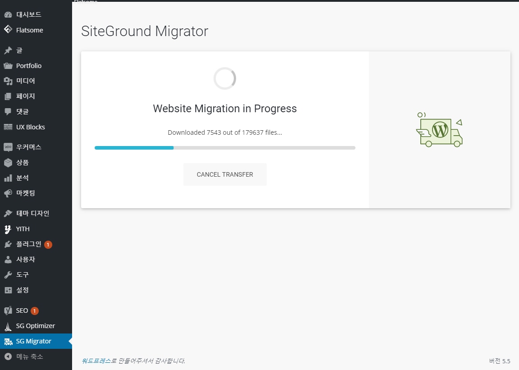The width and height of the screenshot is (519, 370).
Task: Click the SG Migrator menu label
Action: [x=34, y=341]
